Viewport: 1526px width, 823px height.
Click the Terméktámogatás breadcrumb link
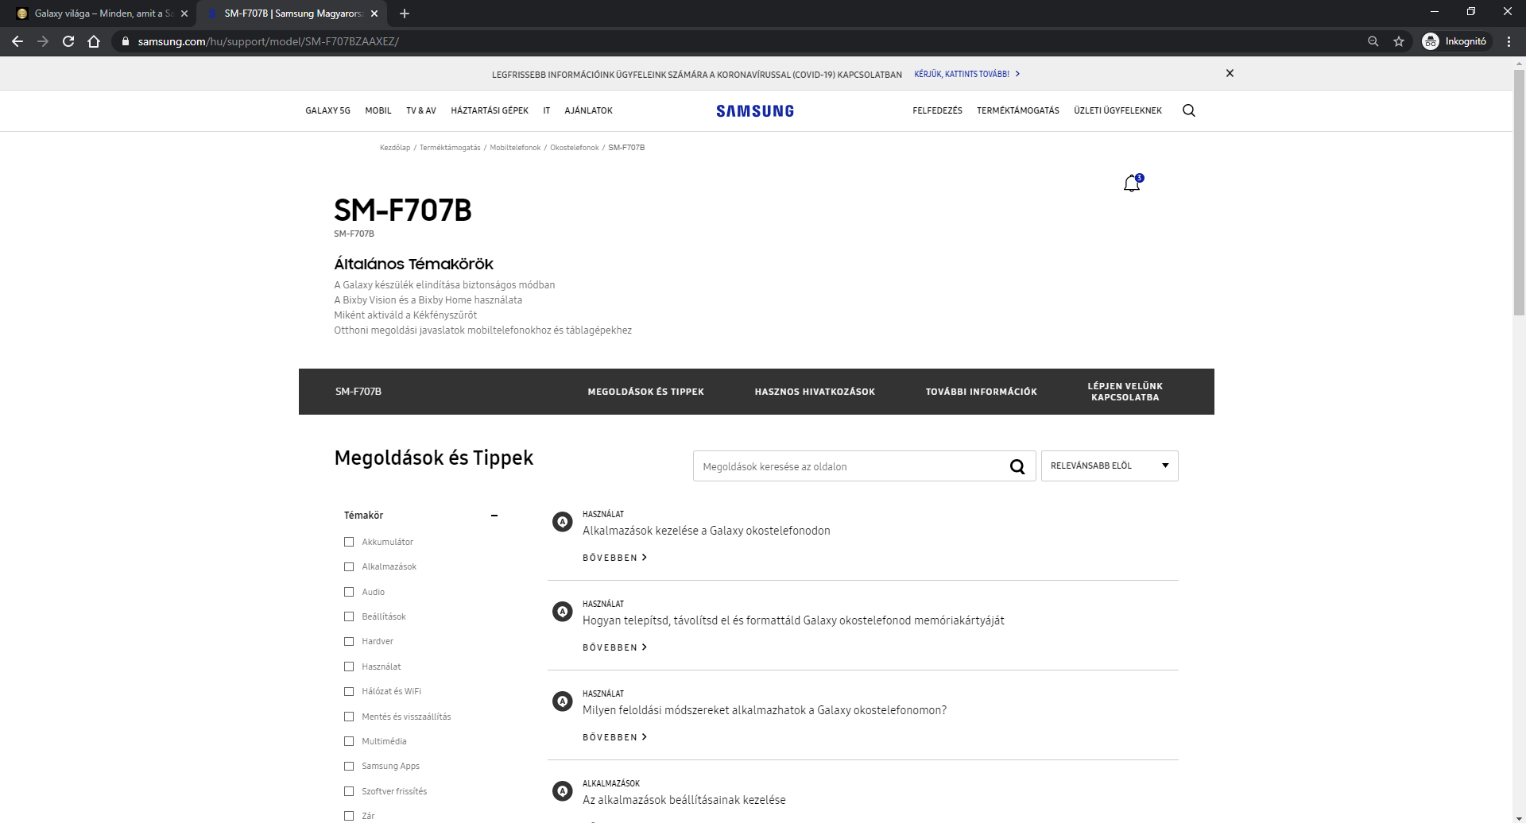tap(450, 148)
